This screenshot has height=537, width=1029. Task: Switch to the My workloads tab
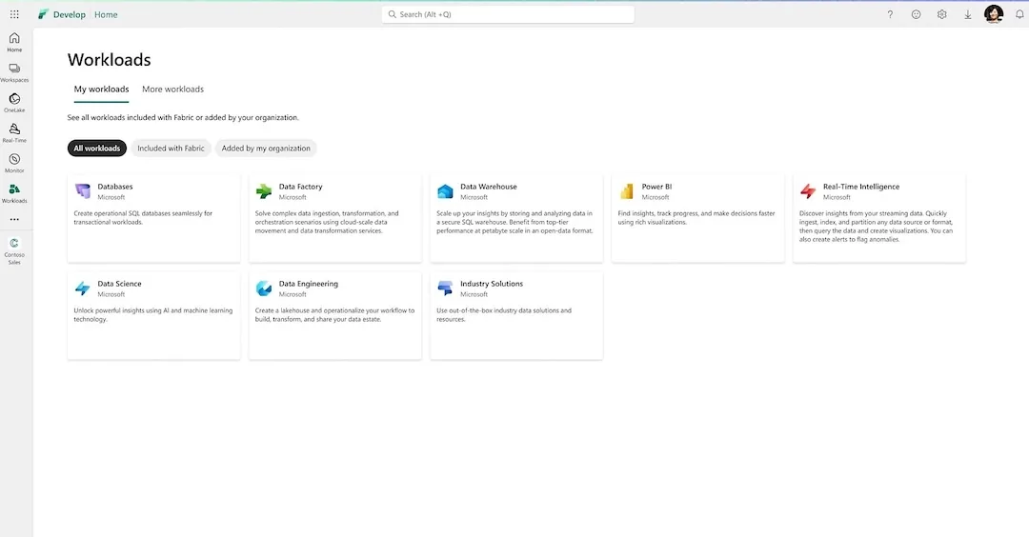101,89
